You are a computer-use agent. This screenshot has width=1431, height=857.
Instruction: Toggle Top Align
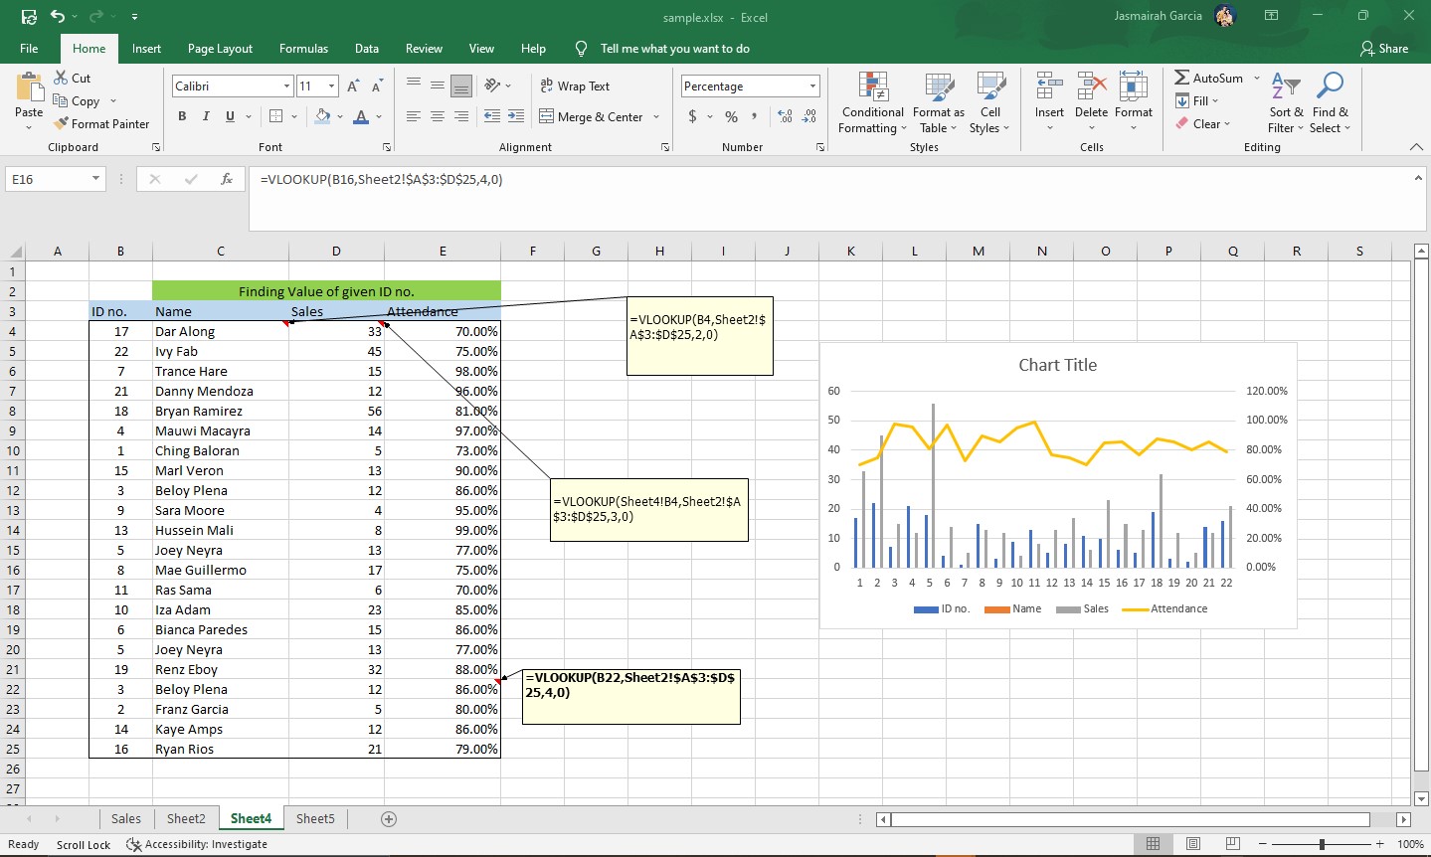[x=414, y=86]
